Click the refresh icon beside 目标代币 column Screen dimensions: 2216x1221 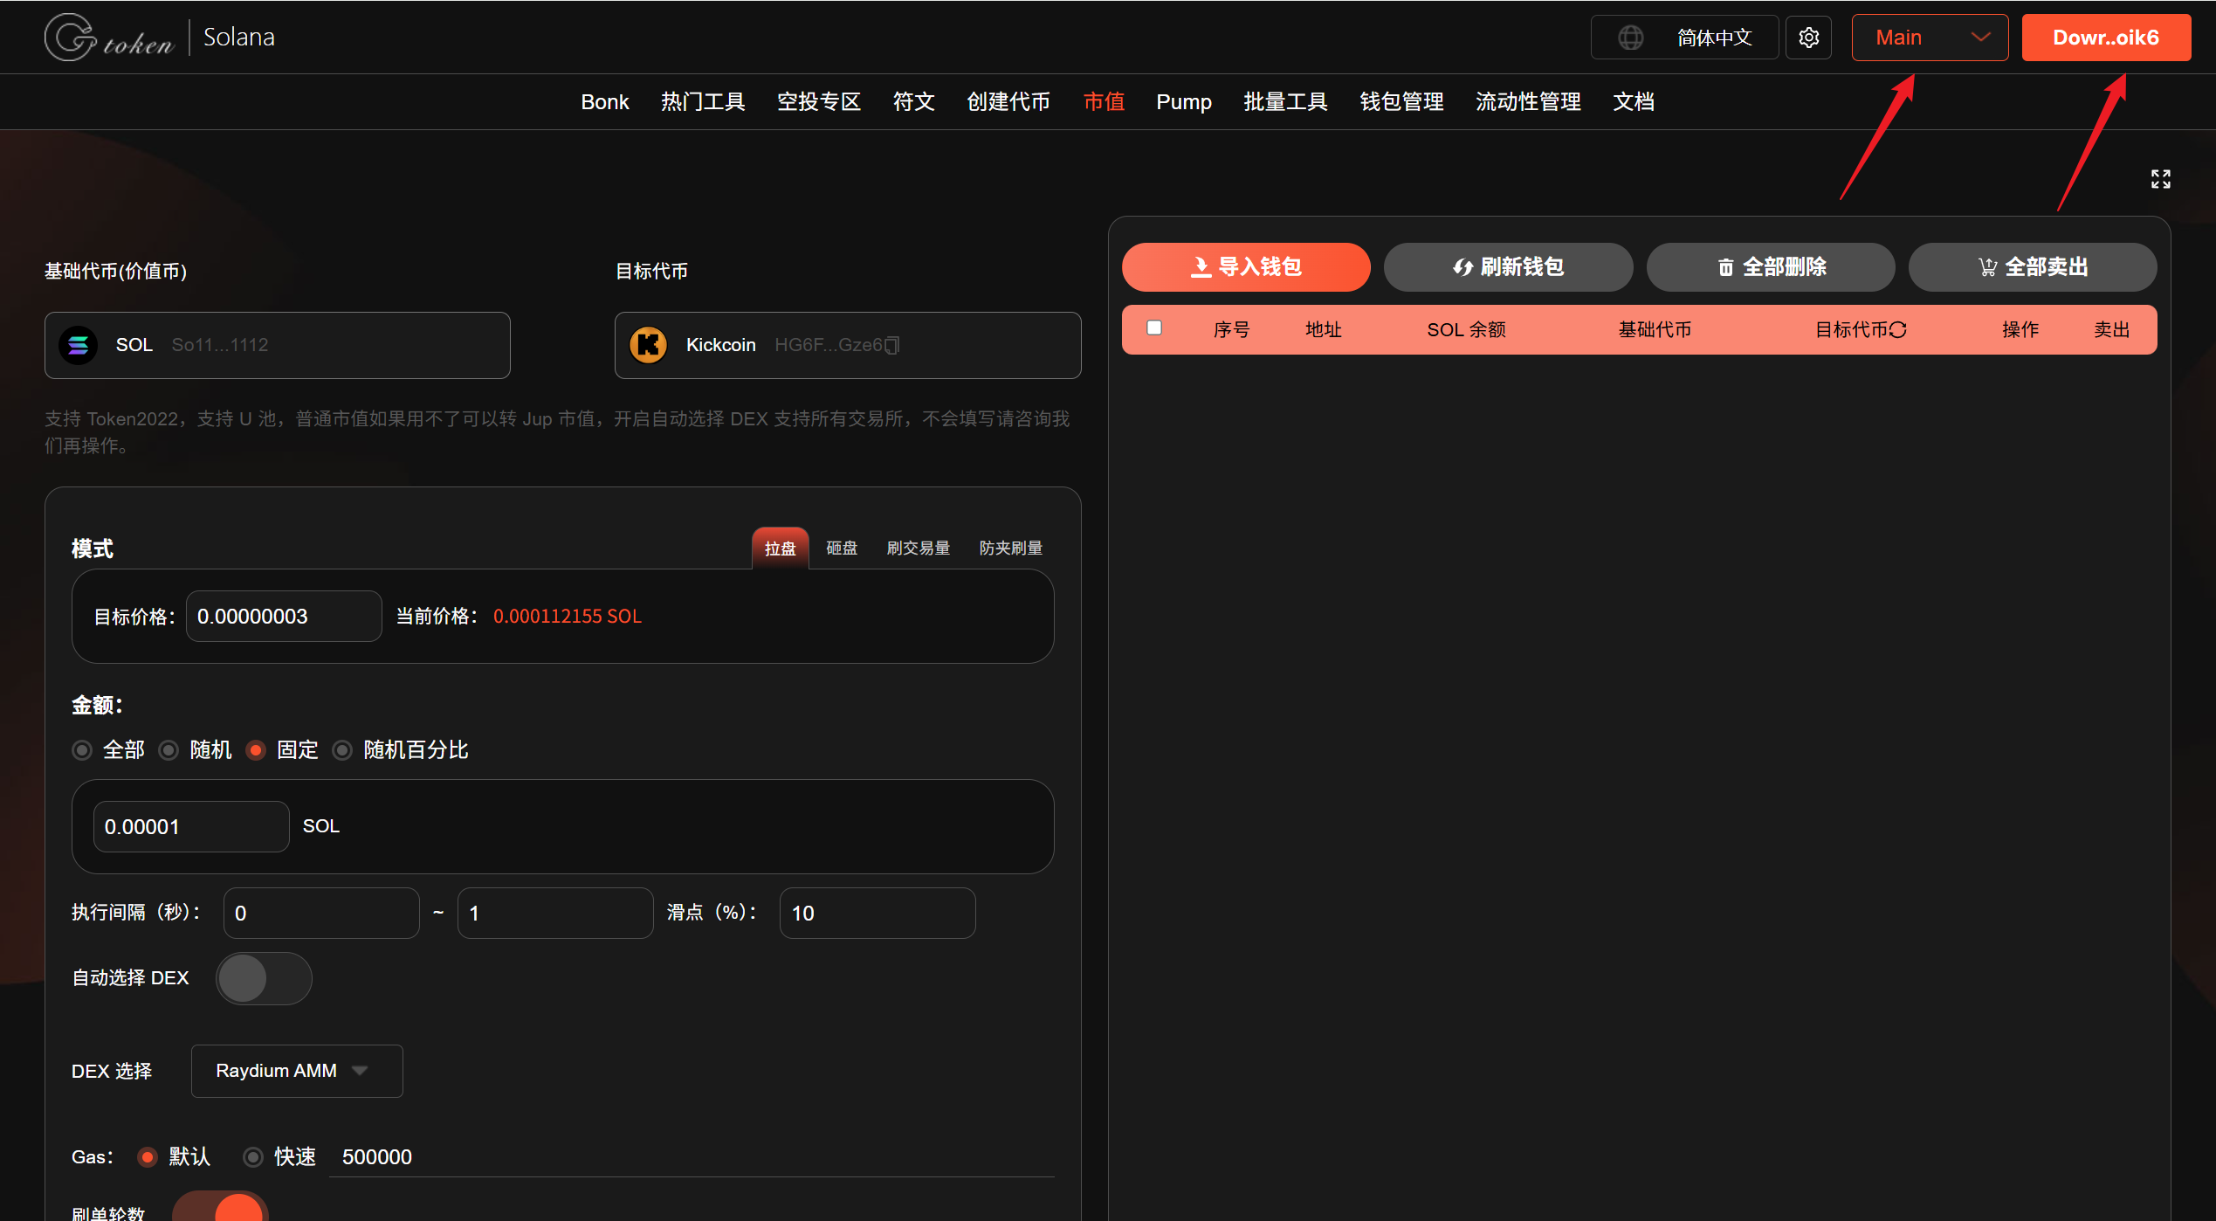pyautogui.click(x=1898, y=329)
